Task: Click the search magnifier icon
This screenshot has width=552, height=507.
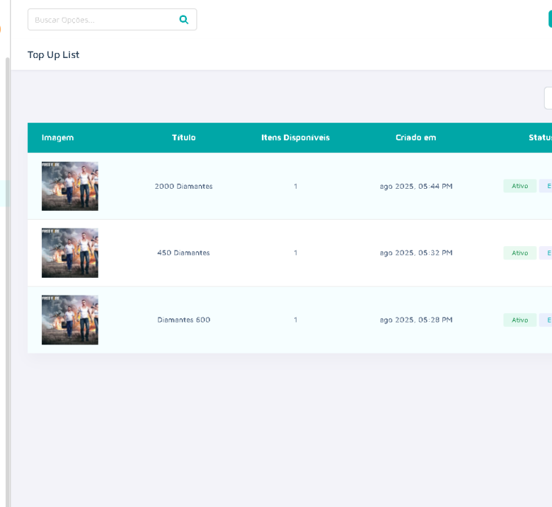Action: pos(184,20)
